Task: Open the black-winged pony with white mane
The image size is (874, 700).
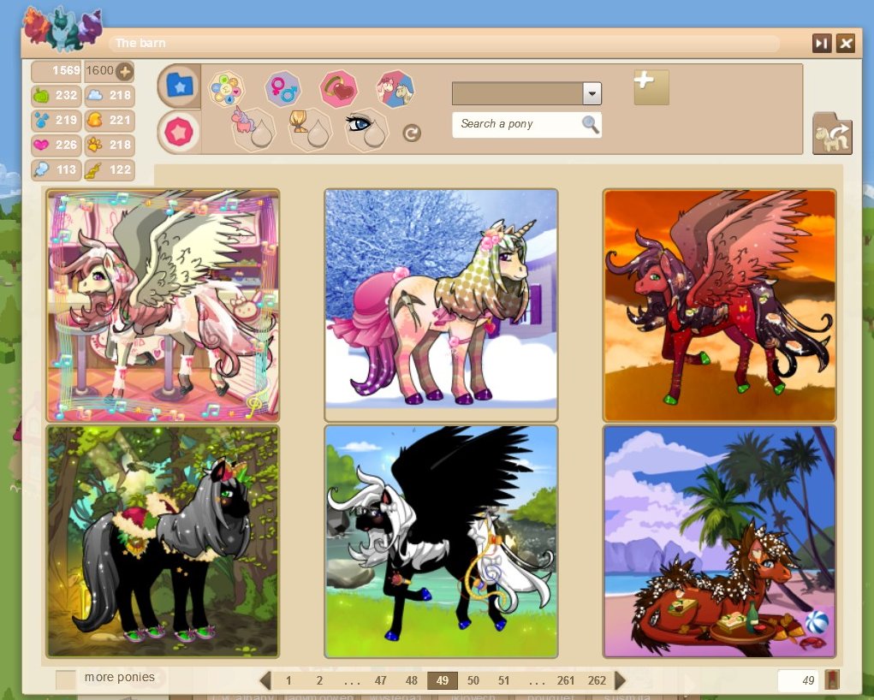Action: tap(441, 542)
